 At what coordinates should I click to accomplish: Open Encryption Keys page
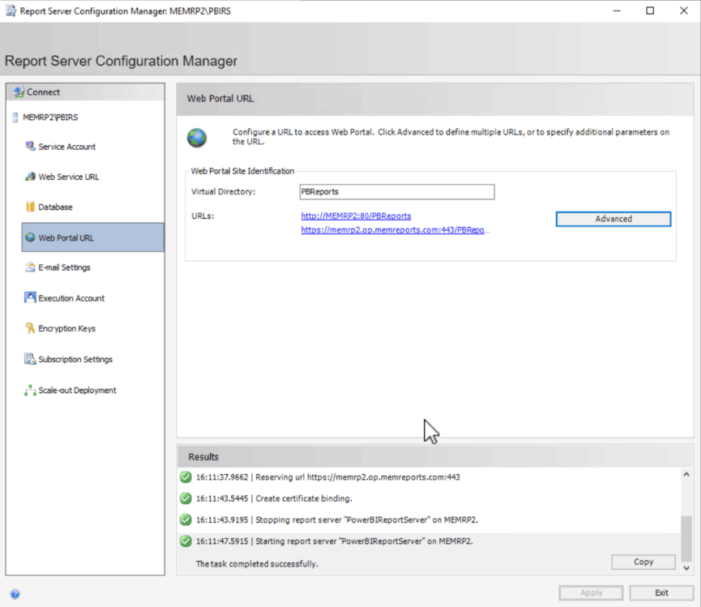click(x=67, y=328)
